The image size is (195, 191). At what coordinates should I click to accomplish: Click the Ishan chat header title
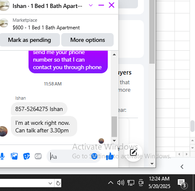tap(47, 6)
